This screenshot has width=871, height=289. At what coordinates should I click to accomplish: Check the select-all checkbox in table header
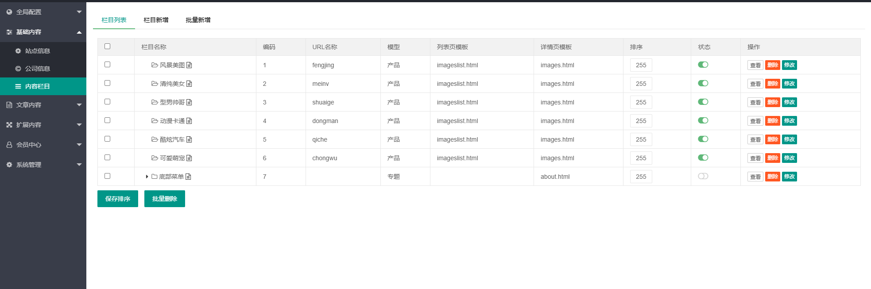(107, 46)
